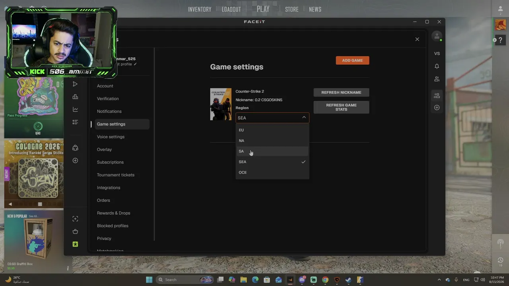Open Tournament tickets
This screenshot has height=286, width=509.
pyautogui.click(x=116, y=175)
